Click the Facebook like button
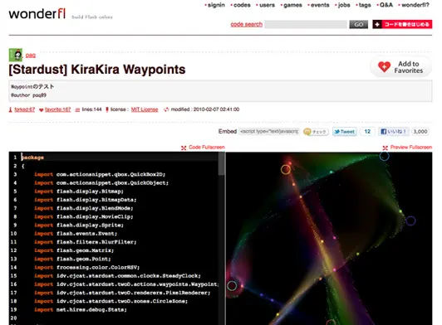Viewport: 442px width, 325px height. pyautogui.click(x=394, y=132)
